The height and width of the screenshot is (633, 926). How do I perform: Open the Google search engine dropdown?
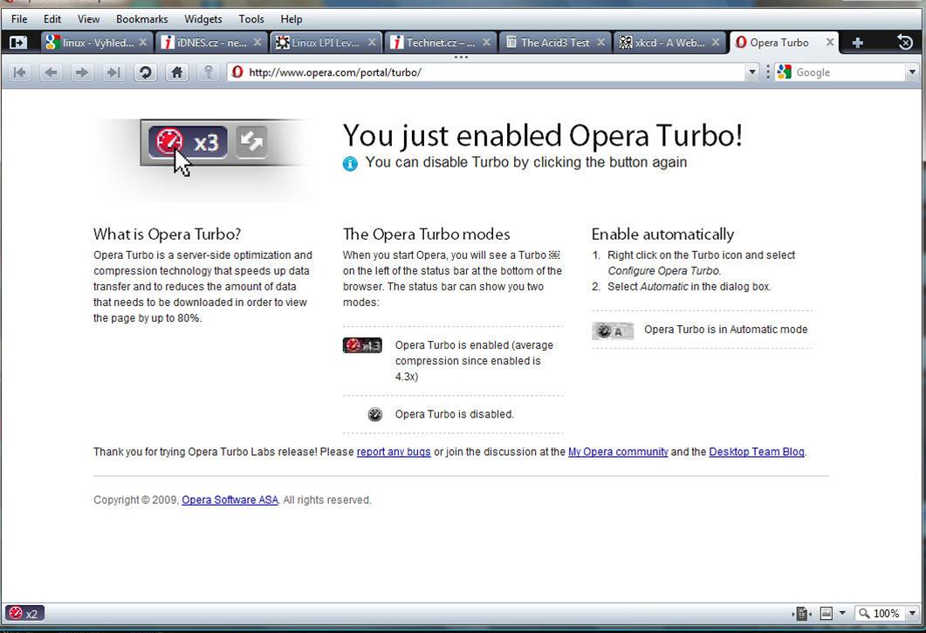point(912,72)
